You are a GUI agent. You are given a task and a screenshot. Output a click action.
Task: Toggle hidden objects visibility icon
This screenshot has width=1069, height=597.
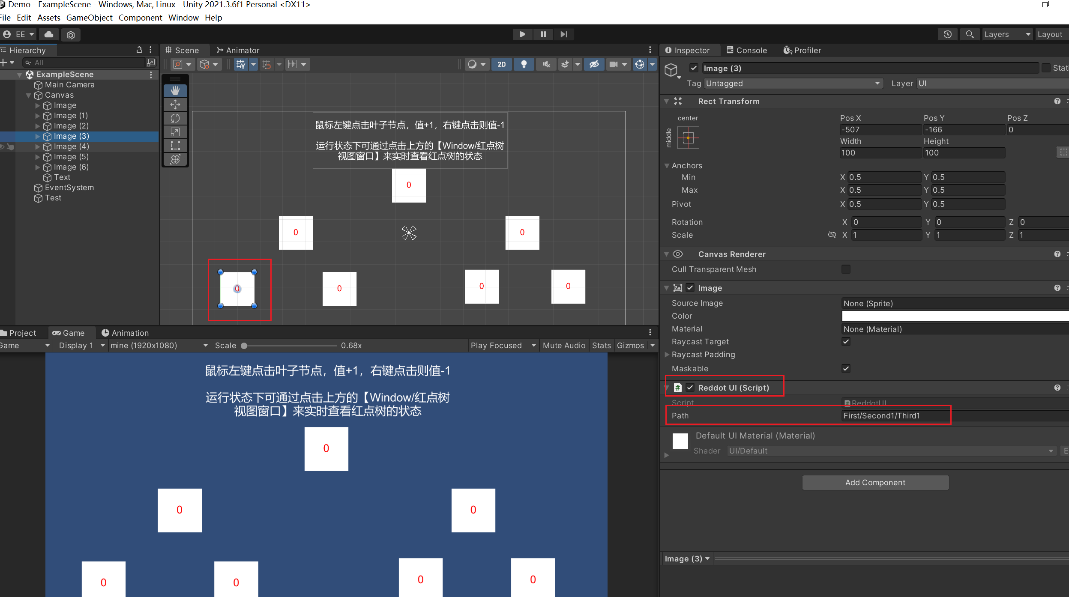(x=594, y=64)
